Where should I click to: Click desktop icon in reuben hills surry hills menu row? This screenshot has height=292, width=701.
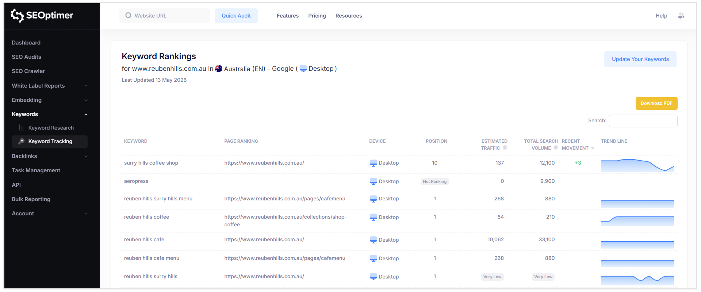point(373,199)
